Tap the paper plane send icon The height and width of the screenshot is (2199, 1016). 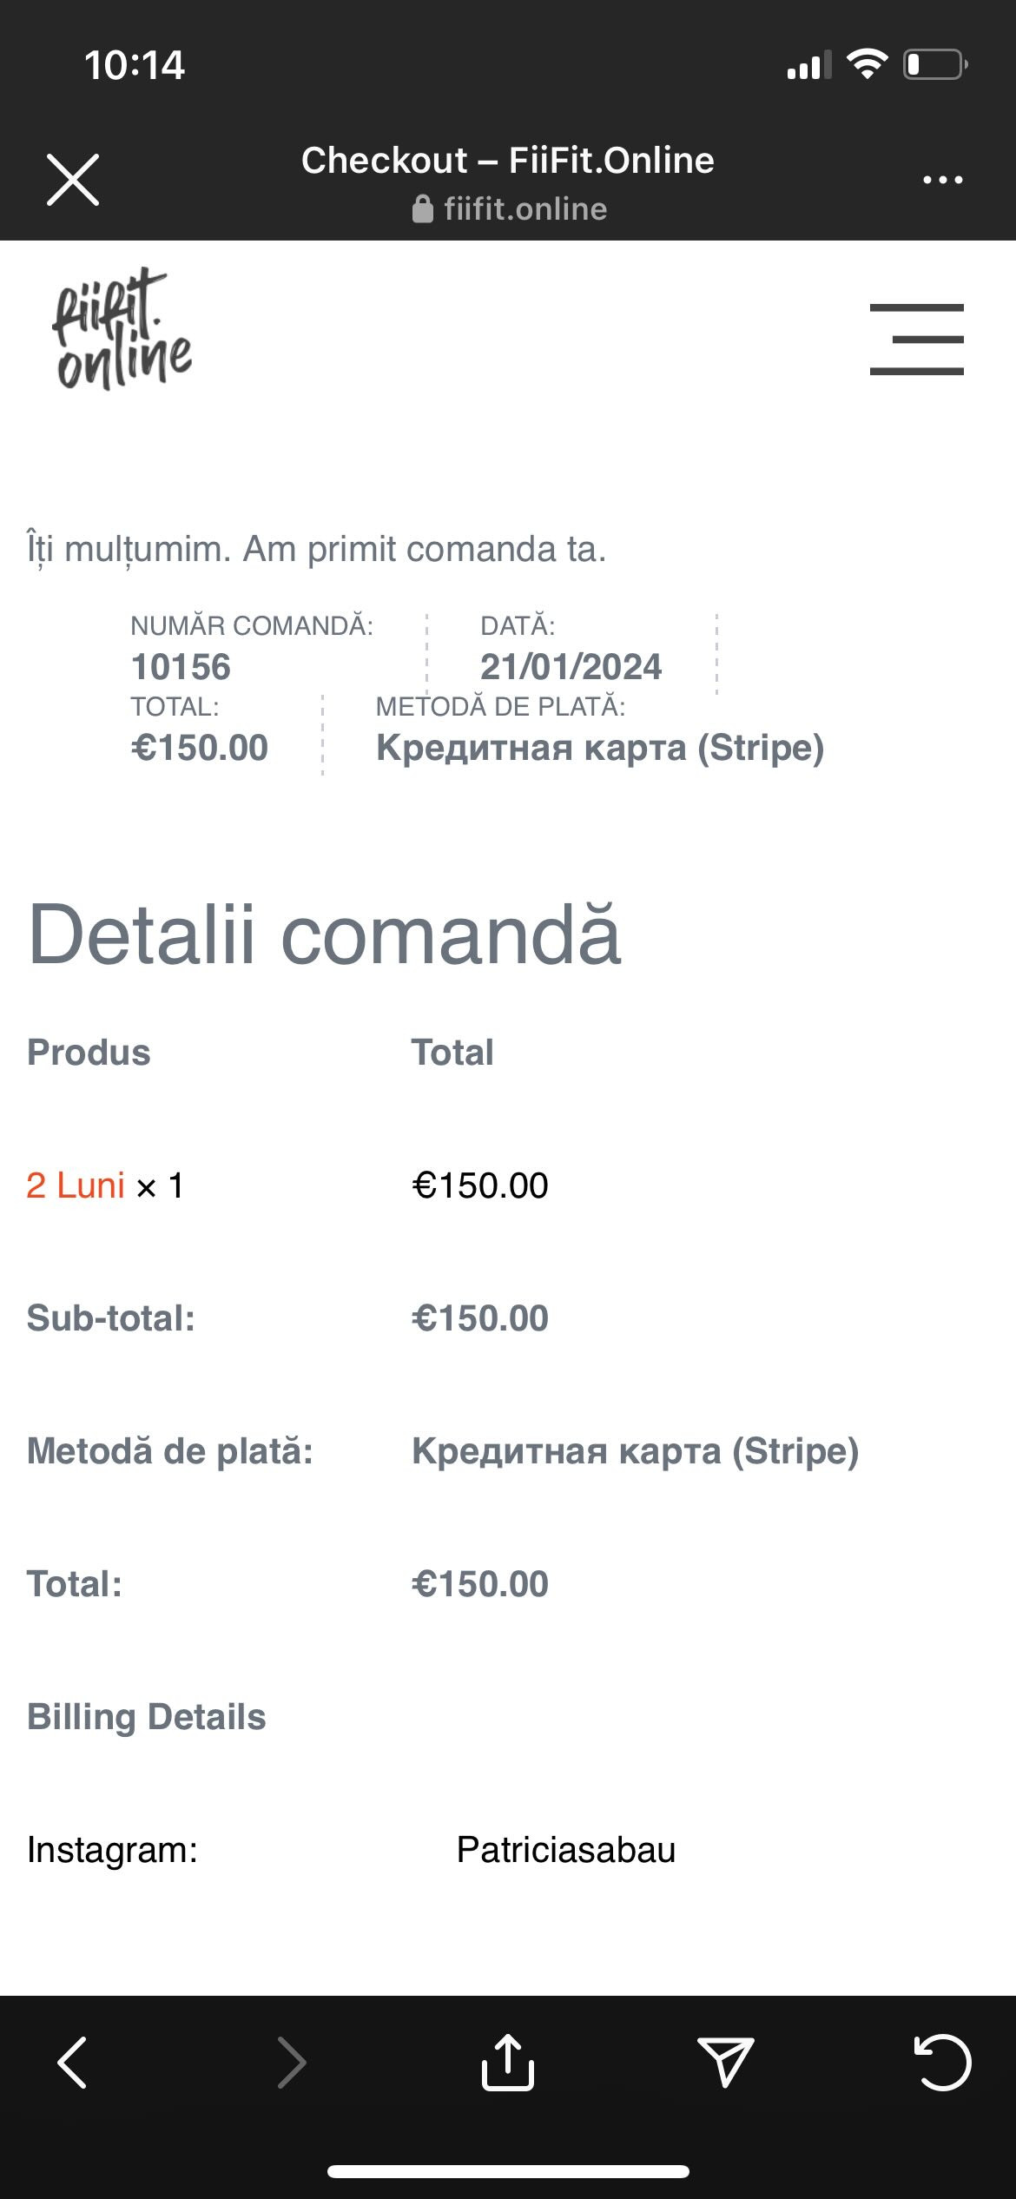click(725, 2063)
